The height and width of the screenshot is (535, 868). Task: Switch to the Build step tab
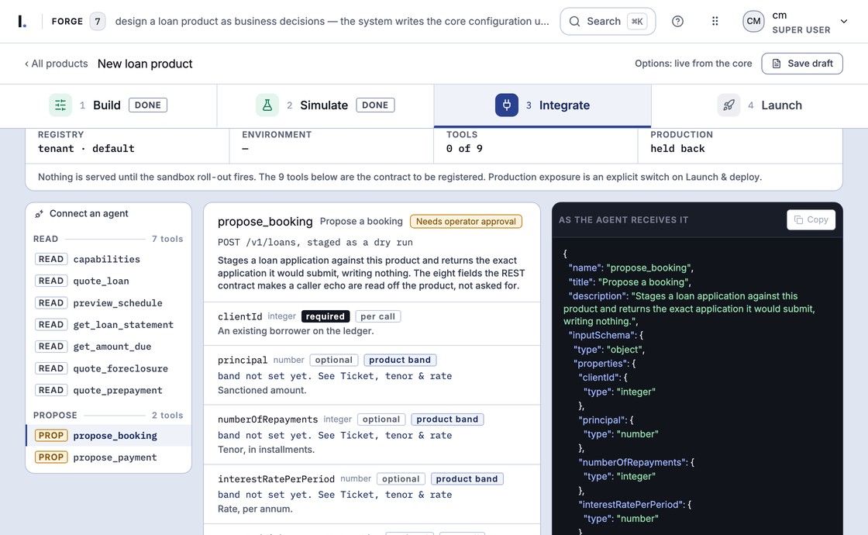point(108,105)
